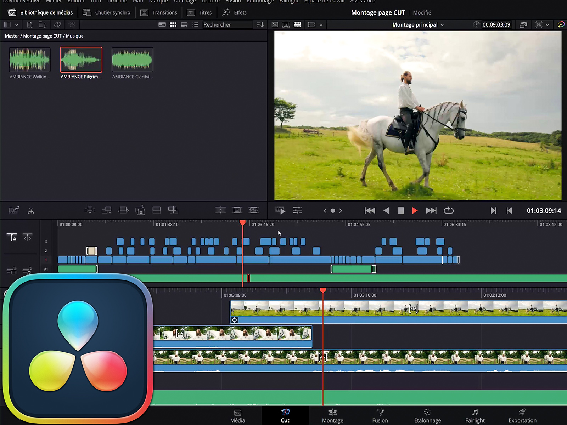Open the Étalonnage page tab
The width and height of the screenshot is (567, 425).
(x=427, y=416)
